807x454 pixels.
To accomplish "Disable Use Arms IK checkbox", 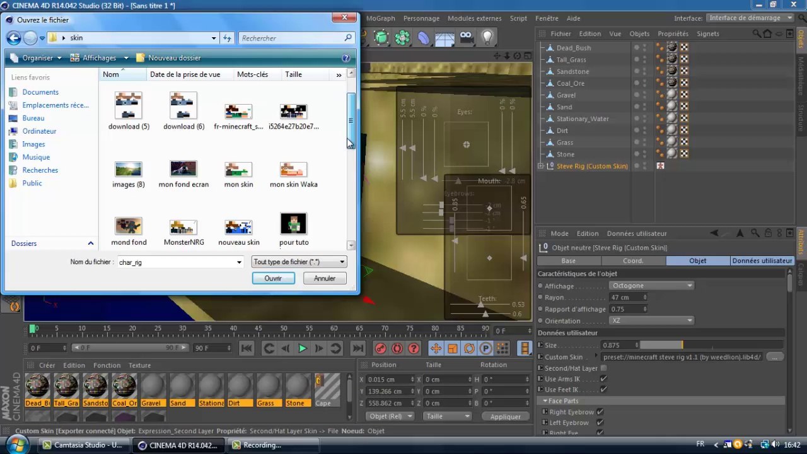I will [604, 379].
